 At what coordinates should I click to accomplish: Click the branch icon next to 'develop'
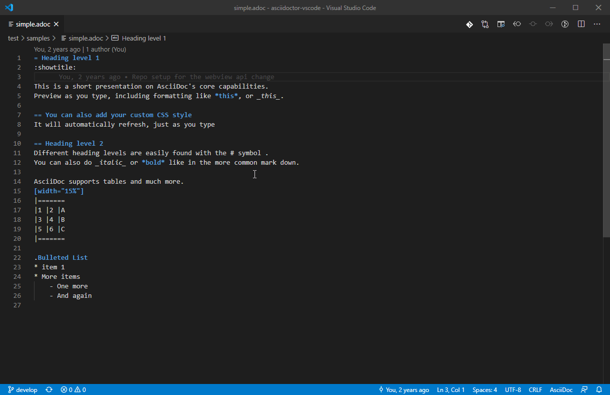tap(10, 389)
